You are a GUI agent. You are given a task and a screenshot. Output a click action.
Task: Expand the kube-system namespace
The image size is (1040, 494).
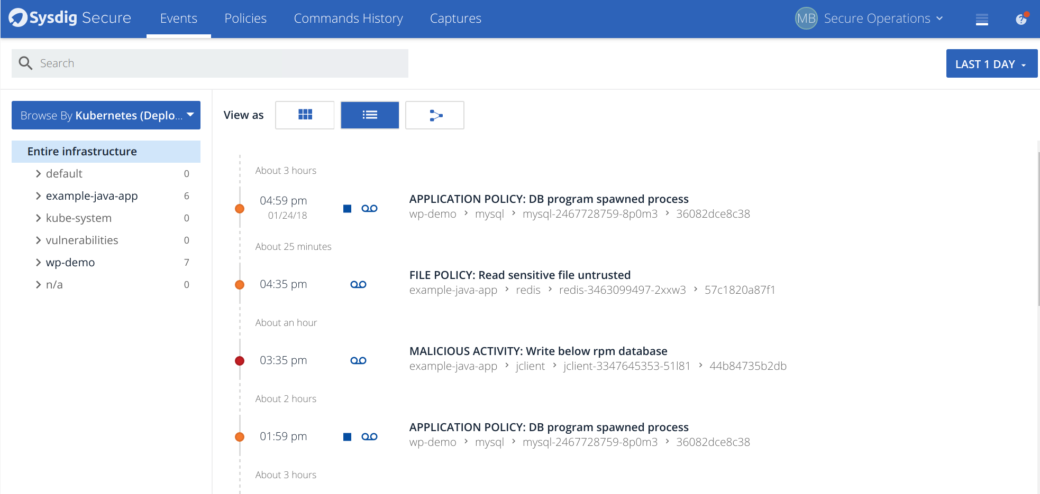click(38, 218)
